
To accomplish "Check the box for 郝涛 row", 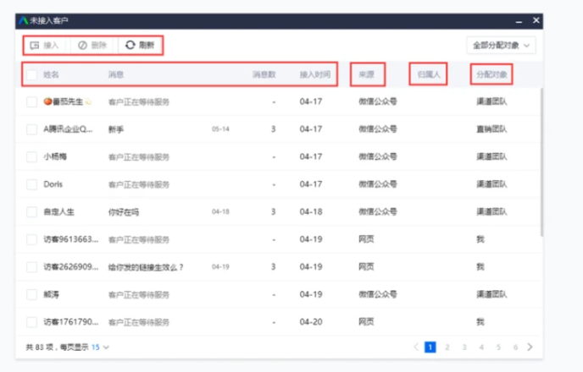I will pyautogui.click(x=31, y=294).
